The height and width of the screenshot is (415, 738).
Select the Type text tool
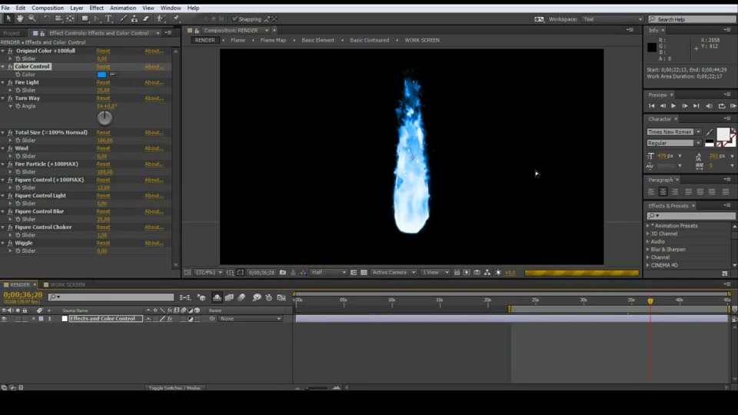tap(108, 18)
